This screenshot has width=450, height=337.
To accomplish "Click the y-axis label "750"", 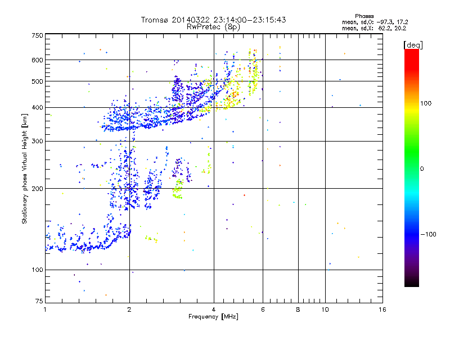I will (x=38, y=35).
